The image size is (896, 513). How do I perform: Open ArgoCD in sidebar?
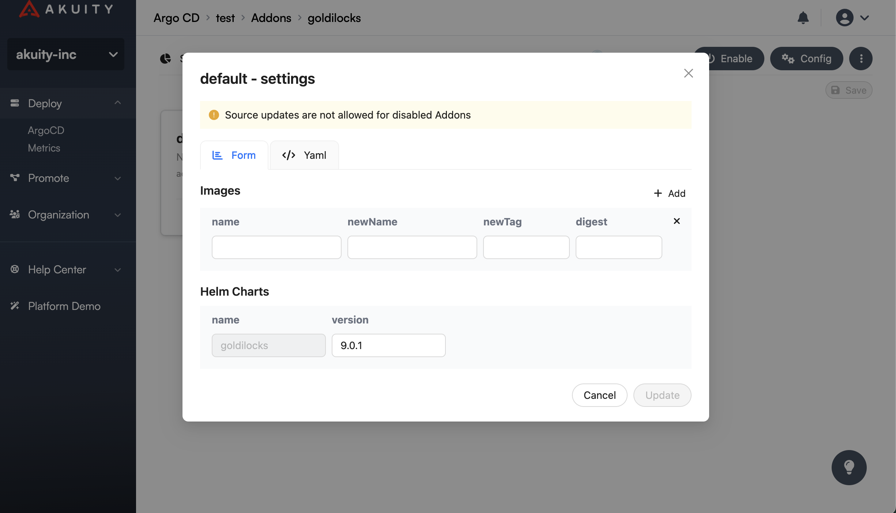pos(46,130)
